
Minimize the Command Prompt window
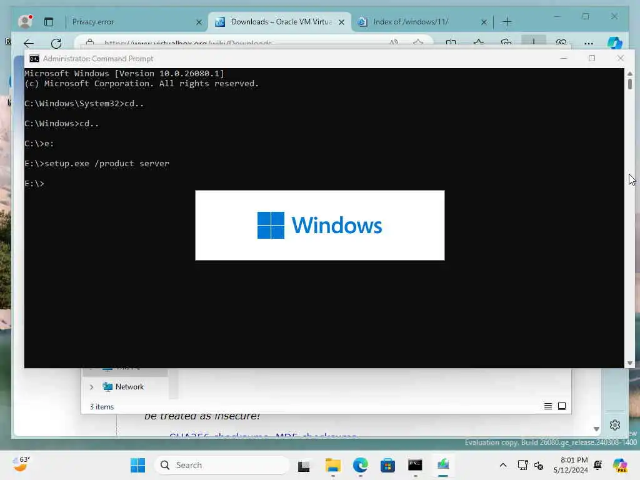click(x=564, y=58)
